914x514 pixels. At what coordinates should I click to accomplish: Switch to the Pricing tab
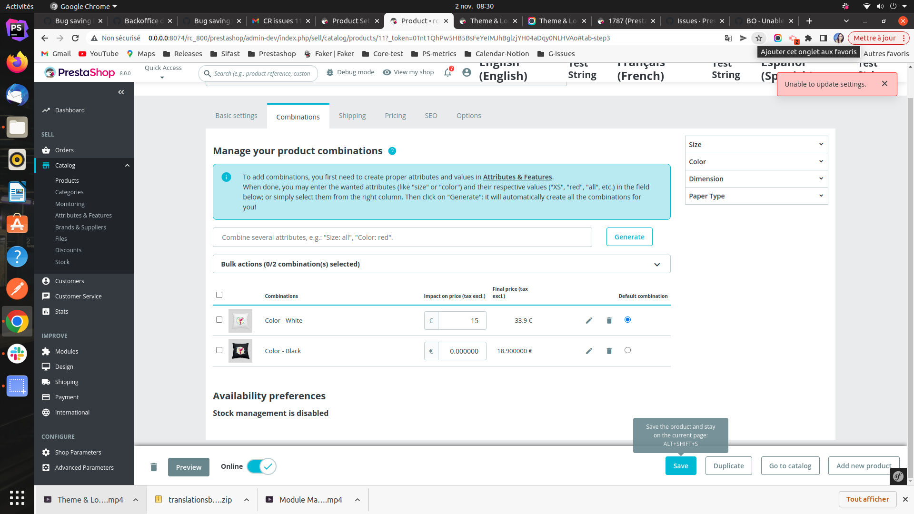pyautogui.click(x=395, y=115)
